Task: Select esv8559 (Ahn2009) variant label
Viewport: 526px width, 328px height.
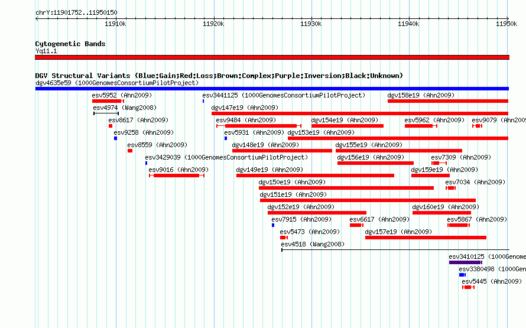Action: point(157,145)
